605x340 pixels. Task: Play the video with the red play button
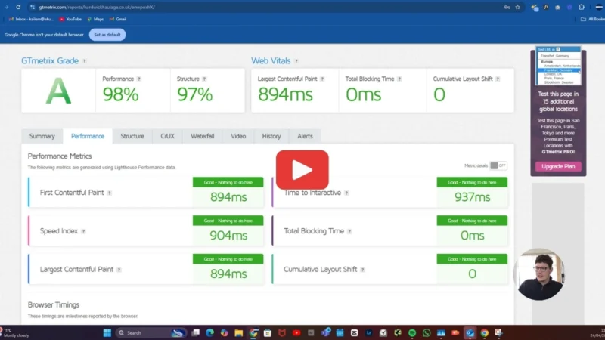click(302, 169)
